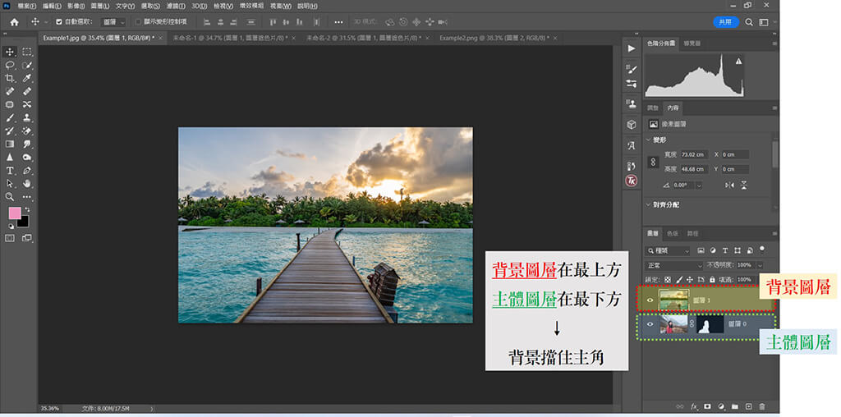Open the search icon at top right
841x417 pixels.
(749, 22)
